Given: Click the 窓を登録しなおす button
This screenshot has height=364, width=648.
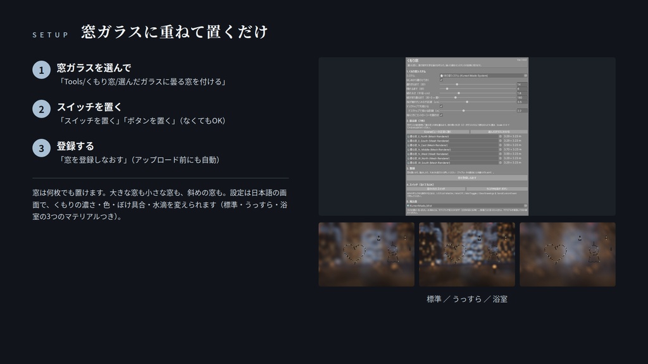Looking at the screenshot, I should coord(467,178).
